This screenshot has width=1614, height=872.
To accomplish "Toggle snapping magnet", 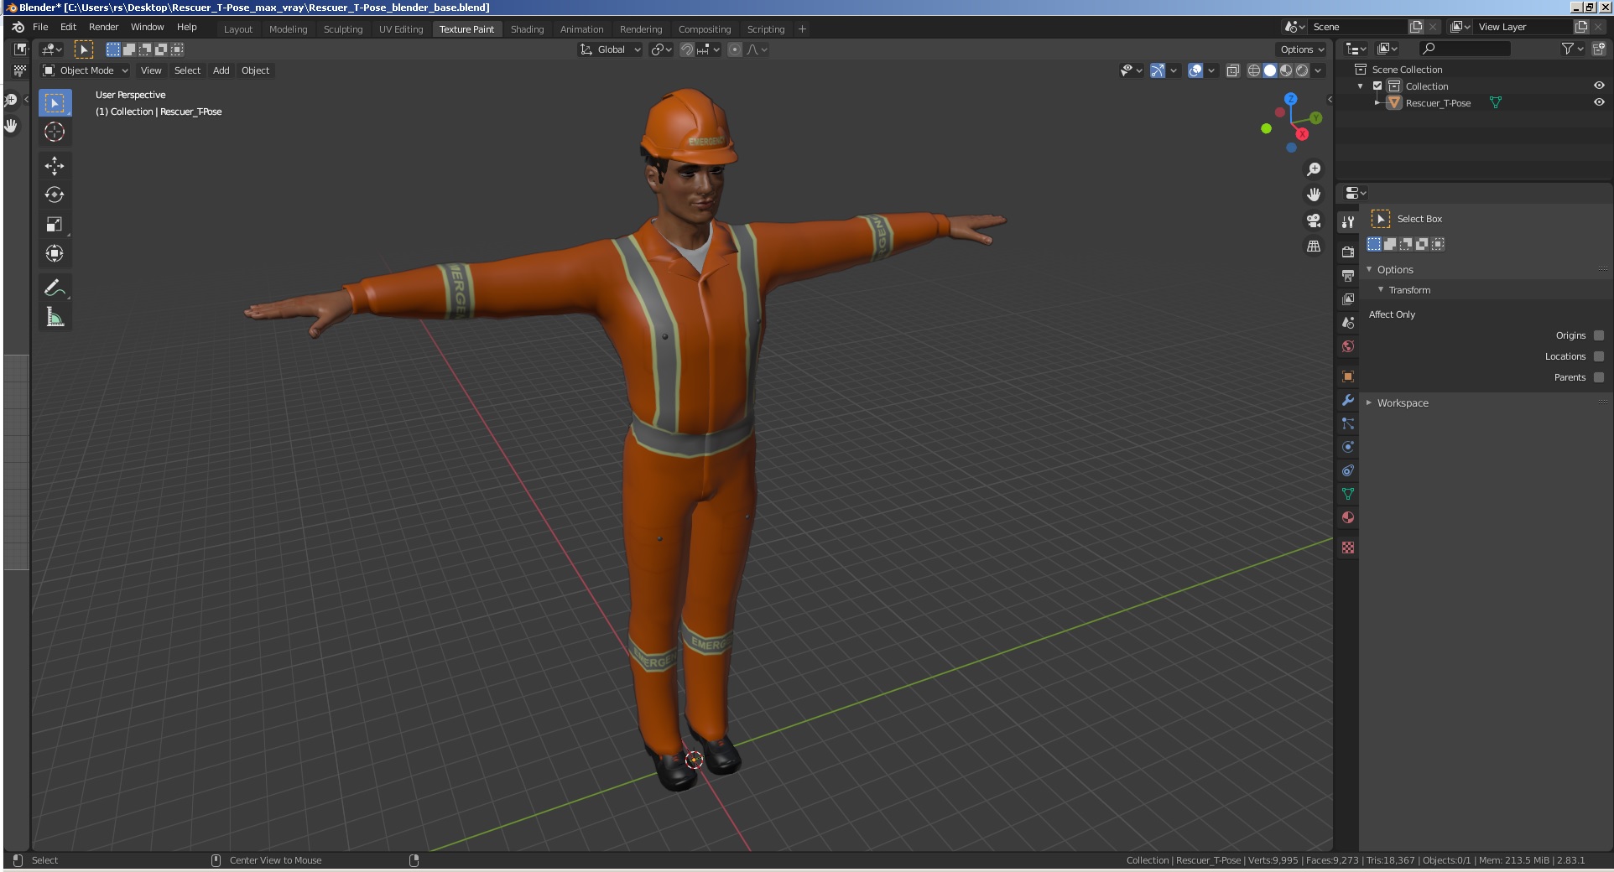I will pyautogui.click(x=686, y=49).
